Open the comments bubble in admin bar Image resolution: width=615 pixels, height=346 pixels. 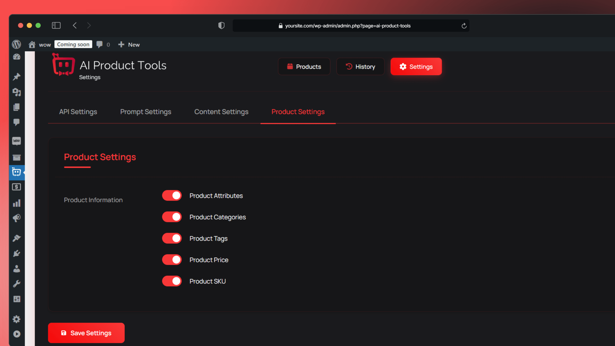99,44
